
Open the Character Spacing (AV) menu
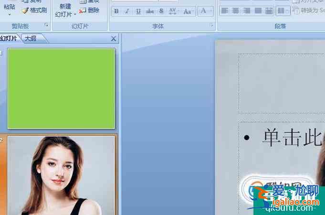click(173, 11)
